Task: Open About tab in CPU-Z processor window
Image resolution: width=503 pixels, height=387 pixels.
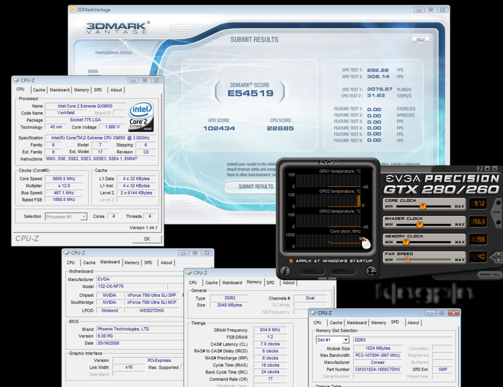Action: [116, 90]
